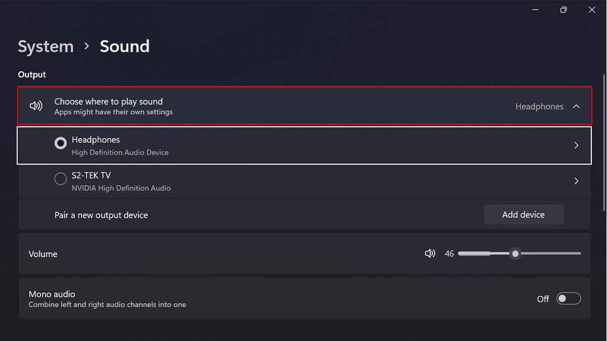
Task: Open the System breadcrumb link
Action: point(46,46)
